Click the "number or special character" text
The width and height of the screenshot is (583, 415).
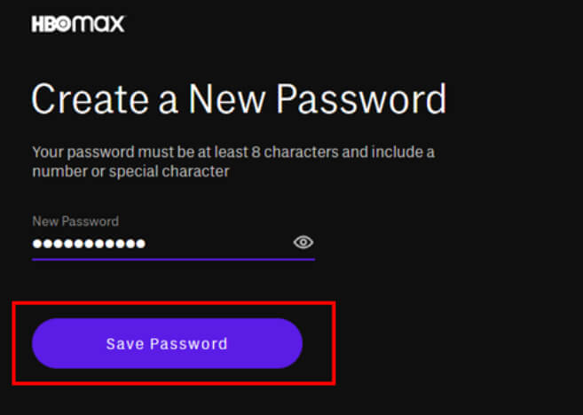coord(130,171)
